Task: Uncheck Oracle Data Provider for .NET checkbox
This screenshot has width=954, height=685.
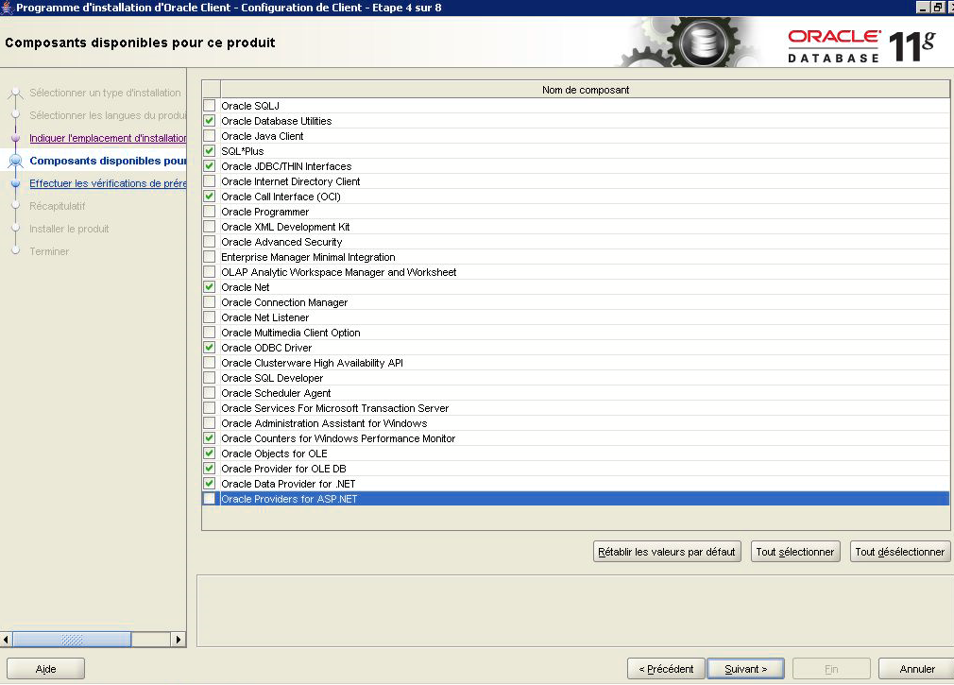Action: pos(210,484)
